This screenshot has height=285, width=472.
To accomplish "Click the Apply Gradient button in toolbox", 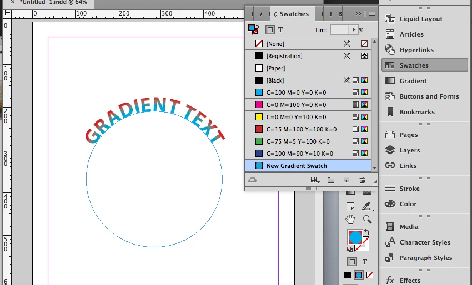I will click(359, 275).
